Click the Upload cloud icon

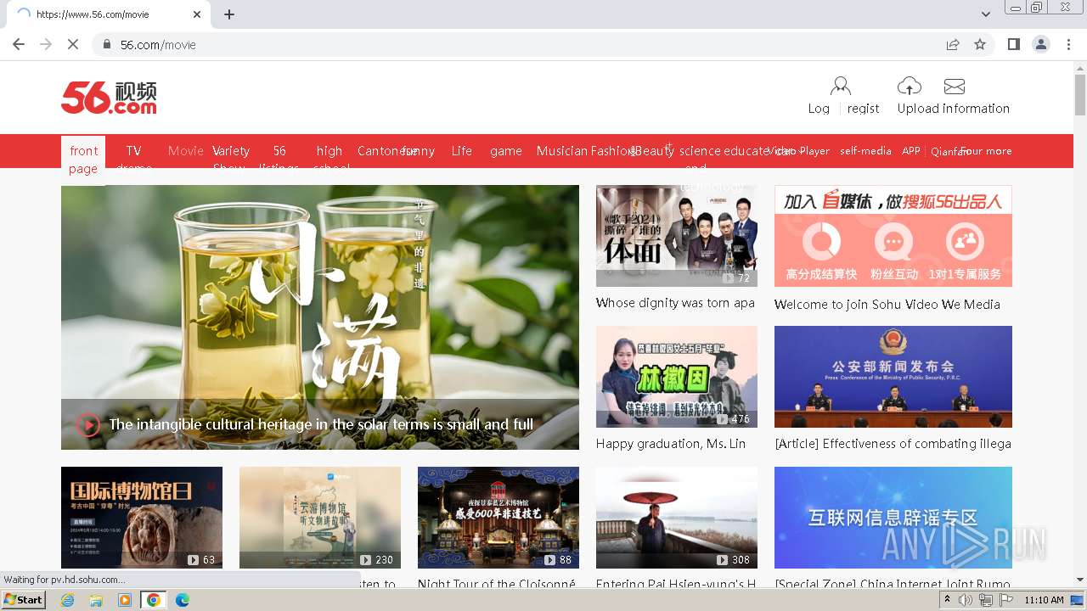pos(909,86)
